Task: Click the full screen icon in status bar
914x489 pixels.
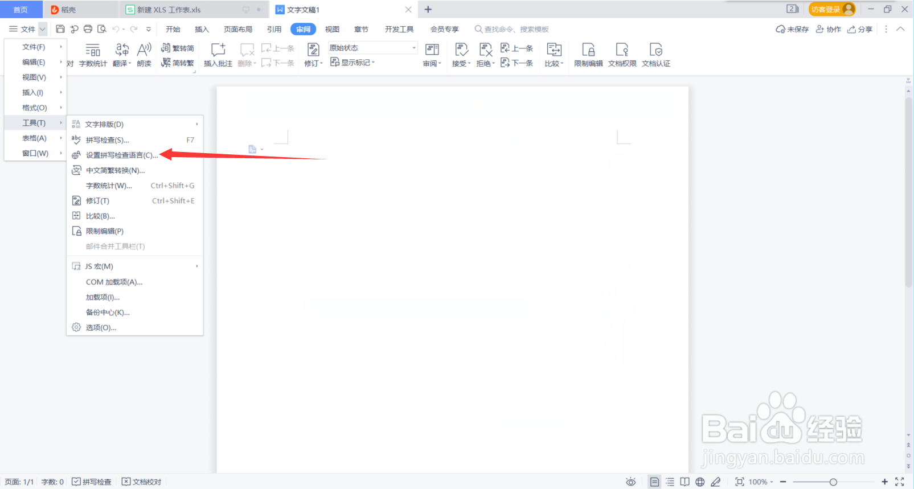Action: [900, 482]
